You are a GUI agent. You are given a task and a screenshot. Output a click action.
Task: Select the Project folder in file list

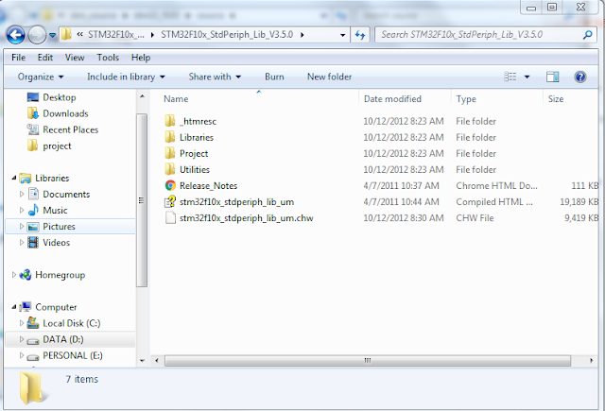click(194, 154)
